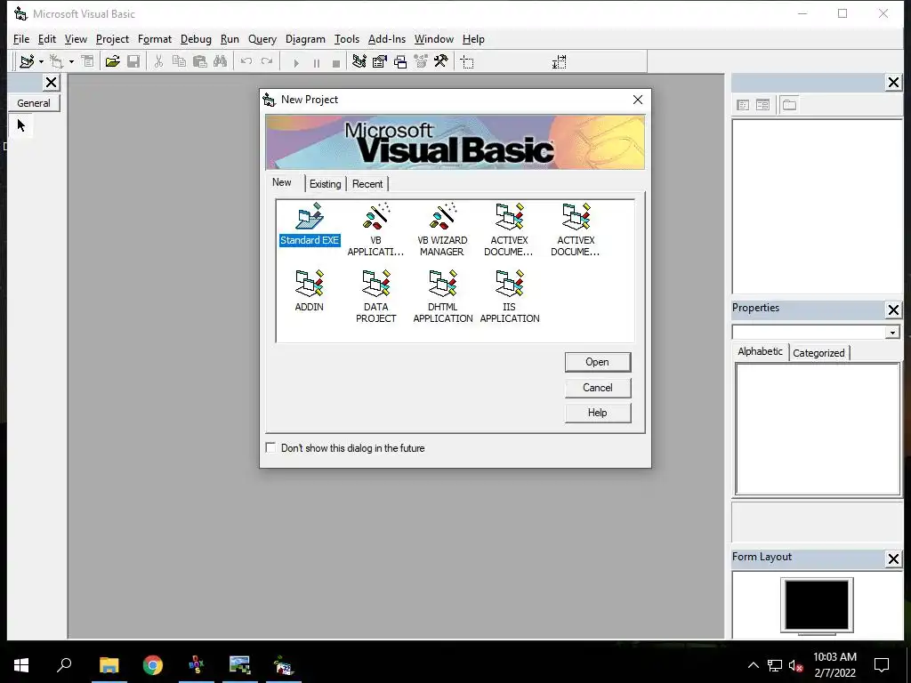Image resolution: width=911 pixels, height=683 pixels.
Task: Switch to the Existing tab
Action: point(326,184)
